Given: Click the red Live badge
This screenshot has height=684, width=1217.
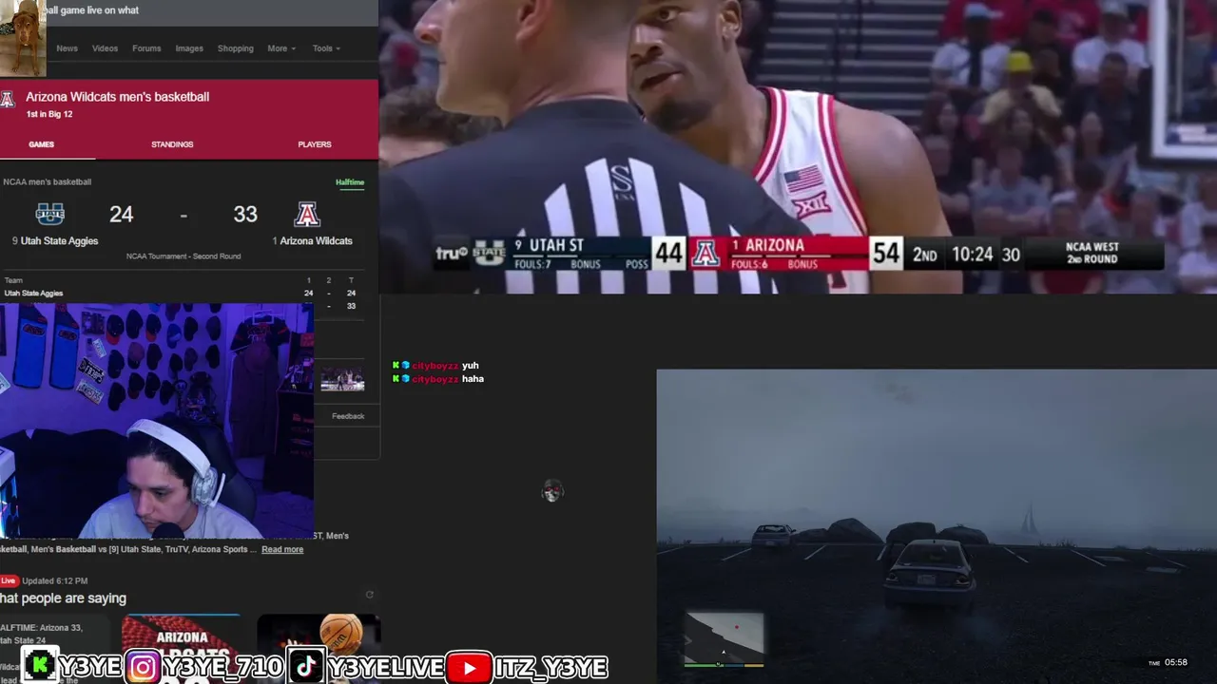Looking at the screenshot, I should coord(9,580).
